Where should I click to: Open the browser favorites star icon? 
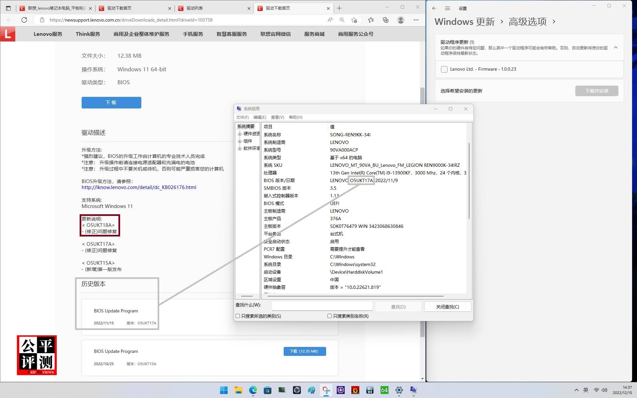pos(371,20)
